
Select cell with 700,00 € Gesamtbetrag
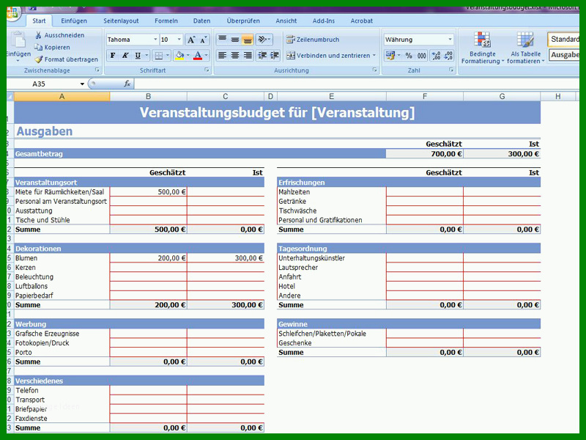coord(425,154)
